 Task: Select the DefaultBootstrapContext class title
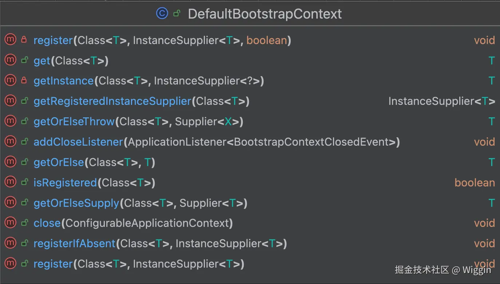click(265, 14)
